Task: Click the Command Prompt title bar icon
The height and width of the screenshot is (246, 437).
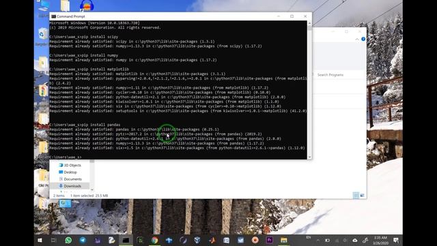Action: 53,16
